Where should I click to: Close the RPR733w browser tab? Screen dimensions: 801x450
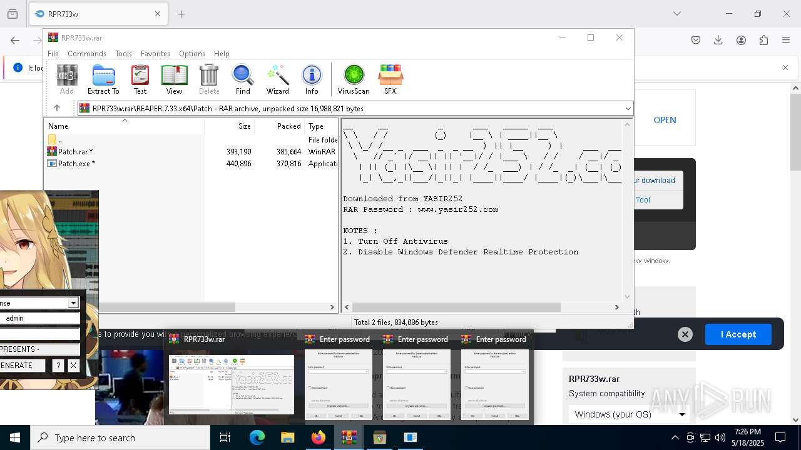pos(158,14)
